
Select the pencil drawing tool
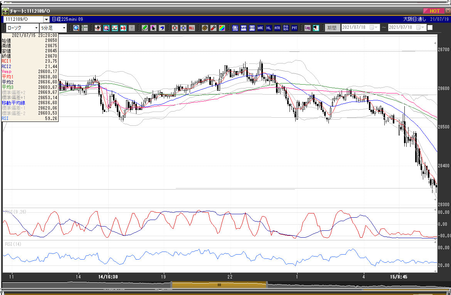[145, 28]
